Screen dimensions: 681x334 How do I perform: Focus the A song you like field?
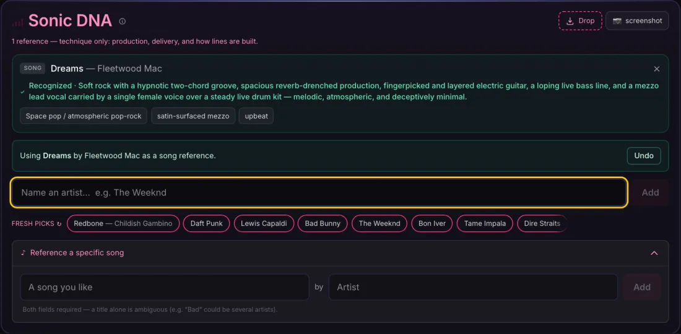click(x=165, y=287)
